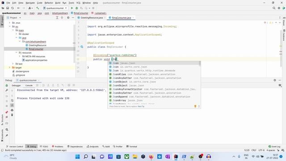Click the Print icon in console gutter
Image resolution: width=286 pixels, height=161 pixels.
(12, 110)
